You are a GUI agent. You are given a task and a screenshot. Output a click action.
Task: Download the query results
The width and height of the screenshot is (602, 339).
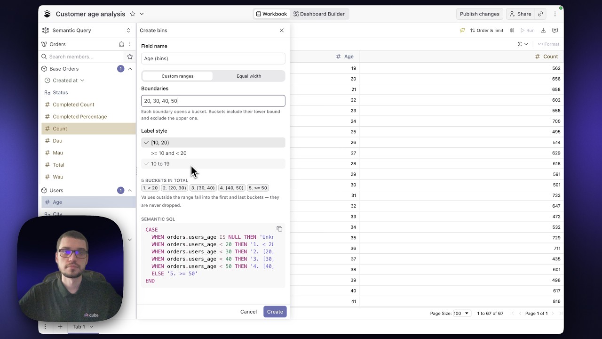click(x=543, y=31)
